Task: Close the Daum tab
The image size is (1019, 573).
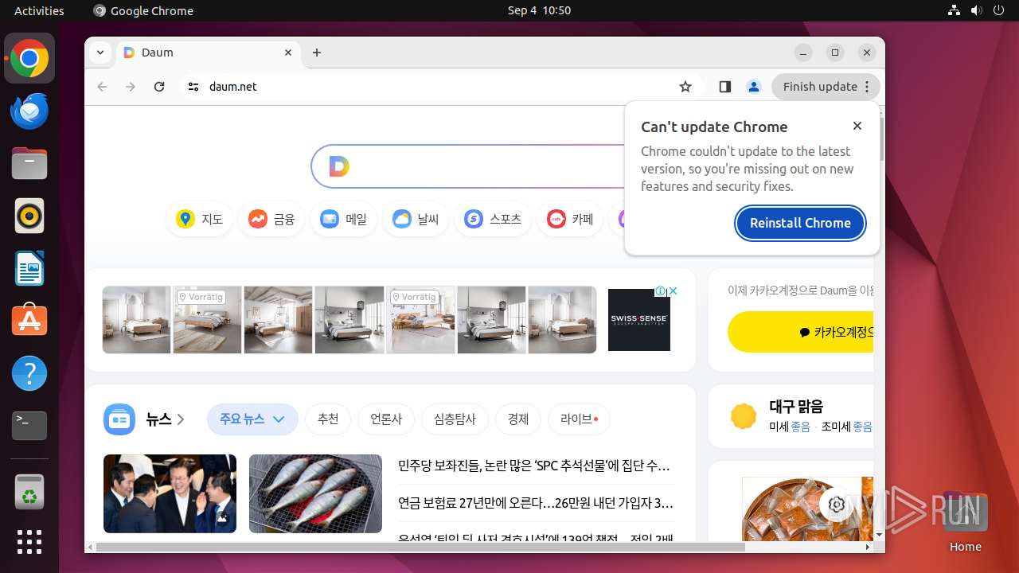Action: [x=288, y=53]
